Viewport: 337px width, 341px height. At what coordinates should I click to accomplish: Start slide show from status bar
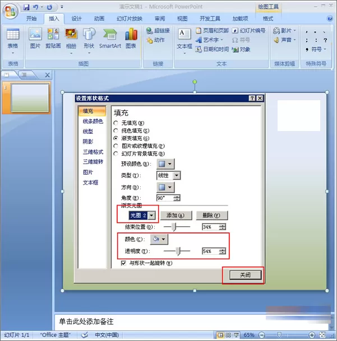click(236, 335)
